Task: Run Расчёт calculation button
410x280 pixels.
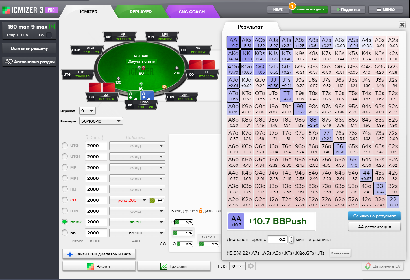Action: point(99,266)
